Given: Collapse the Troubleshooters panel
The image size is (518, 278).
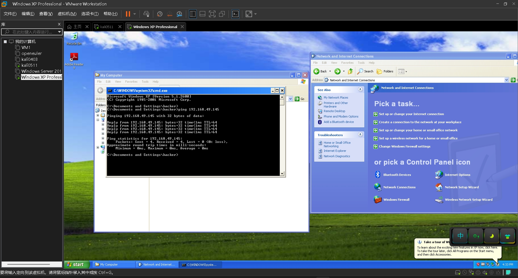Looking at the screenshot, I should (360, 135).
